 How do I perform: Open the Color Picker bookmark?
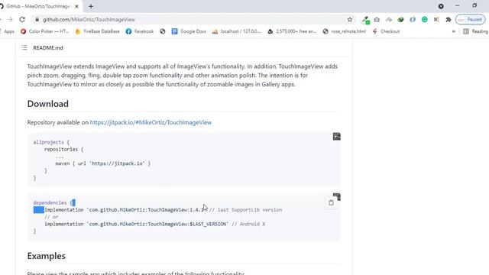tap(45, 31)
